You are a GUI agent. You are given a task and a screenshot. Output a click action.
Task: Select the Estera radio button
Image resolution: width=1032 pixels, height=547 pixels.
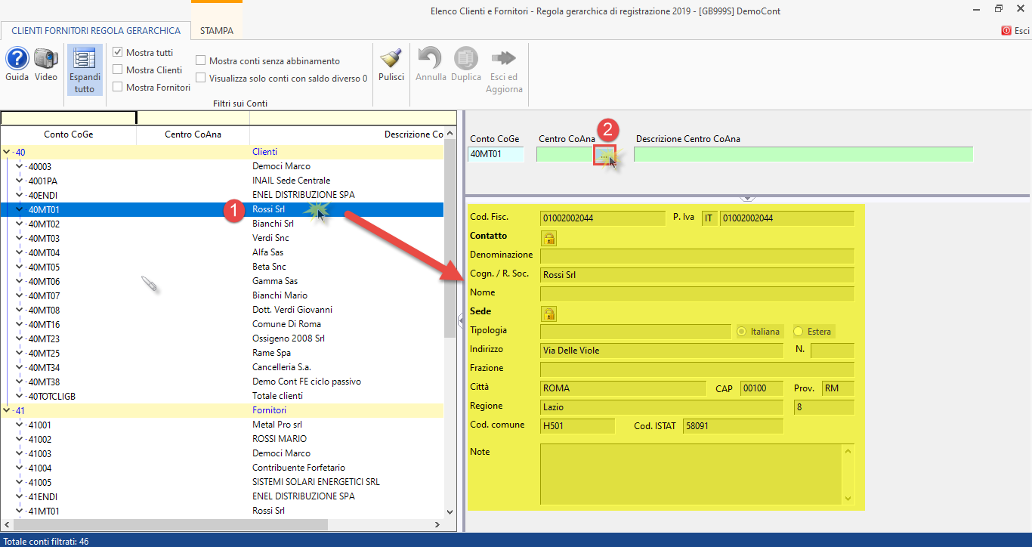(799, 332)
